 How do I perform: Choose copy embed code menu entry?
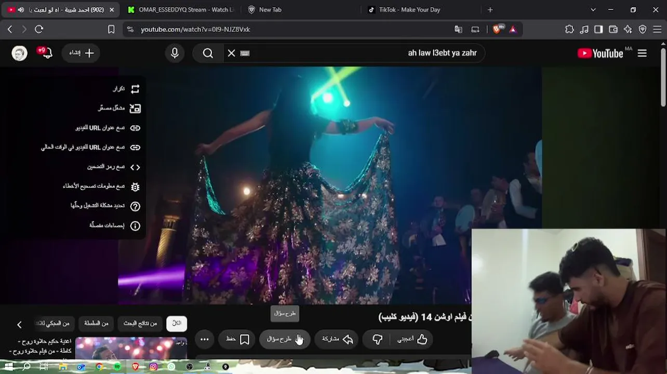click(114, 167)
